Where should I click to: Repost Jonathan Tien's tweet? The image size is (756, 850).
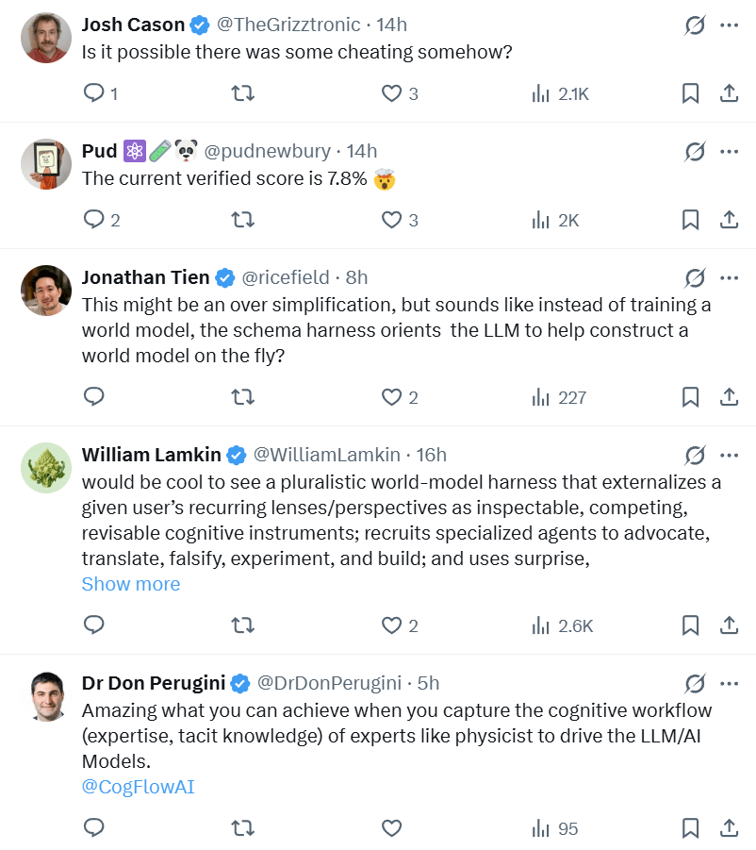click(x=242, y=397)
